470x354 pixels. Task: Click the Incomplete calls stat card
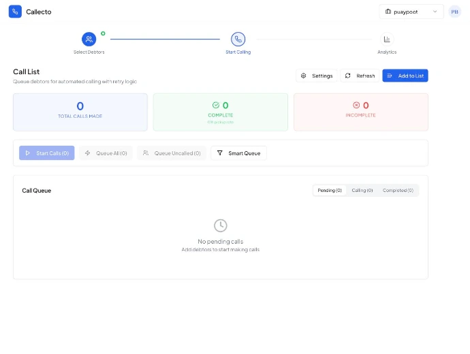click(360, 112)
